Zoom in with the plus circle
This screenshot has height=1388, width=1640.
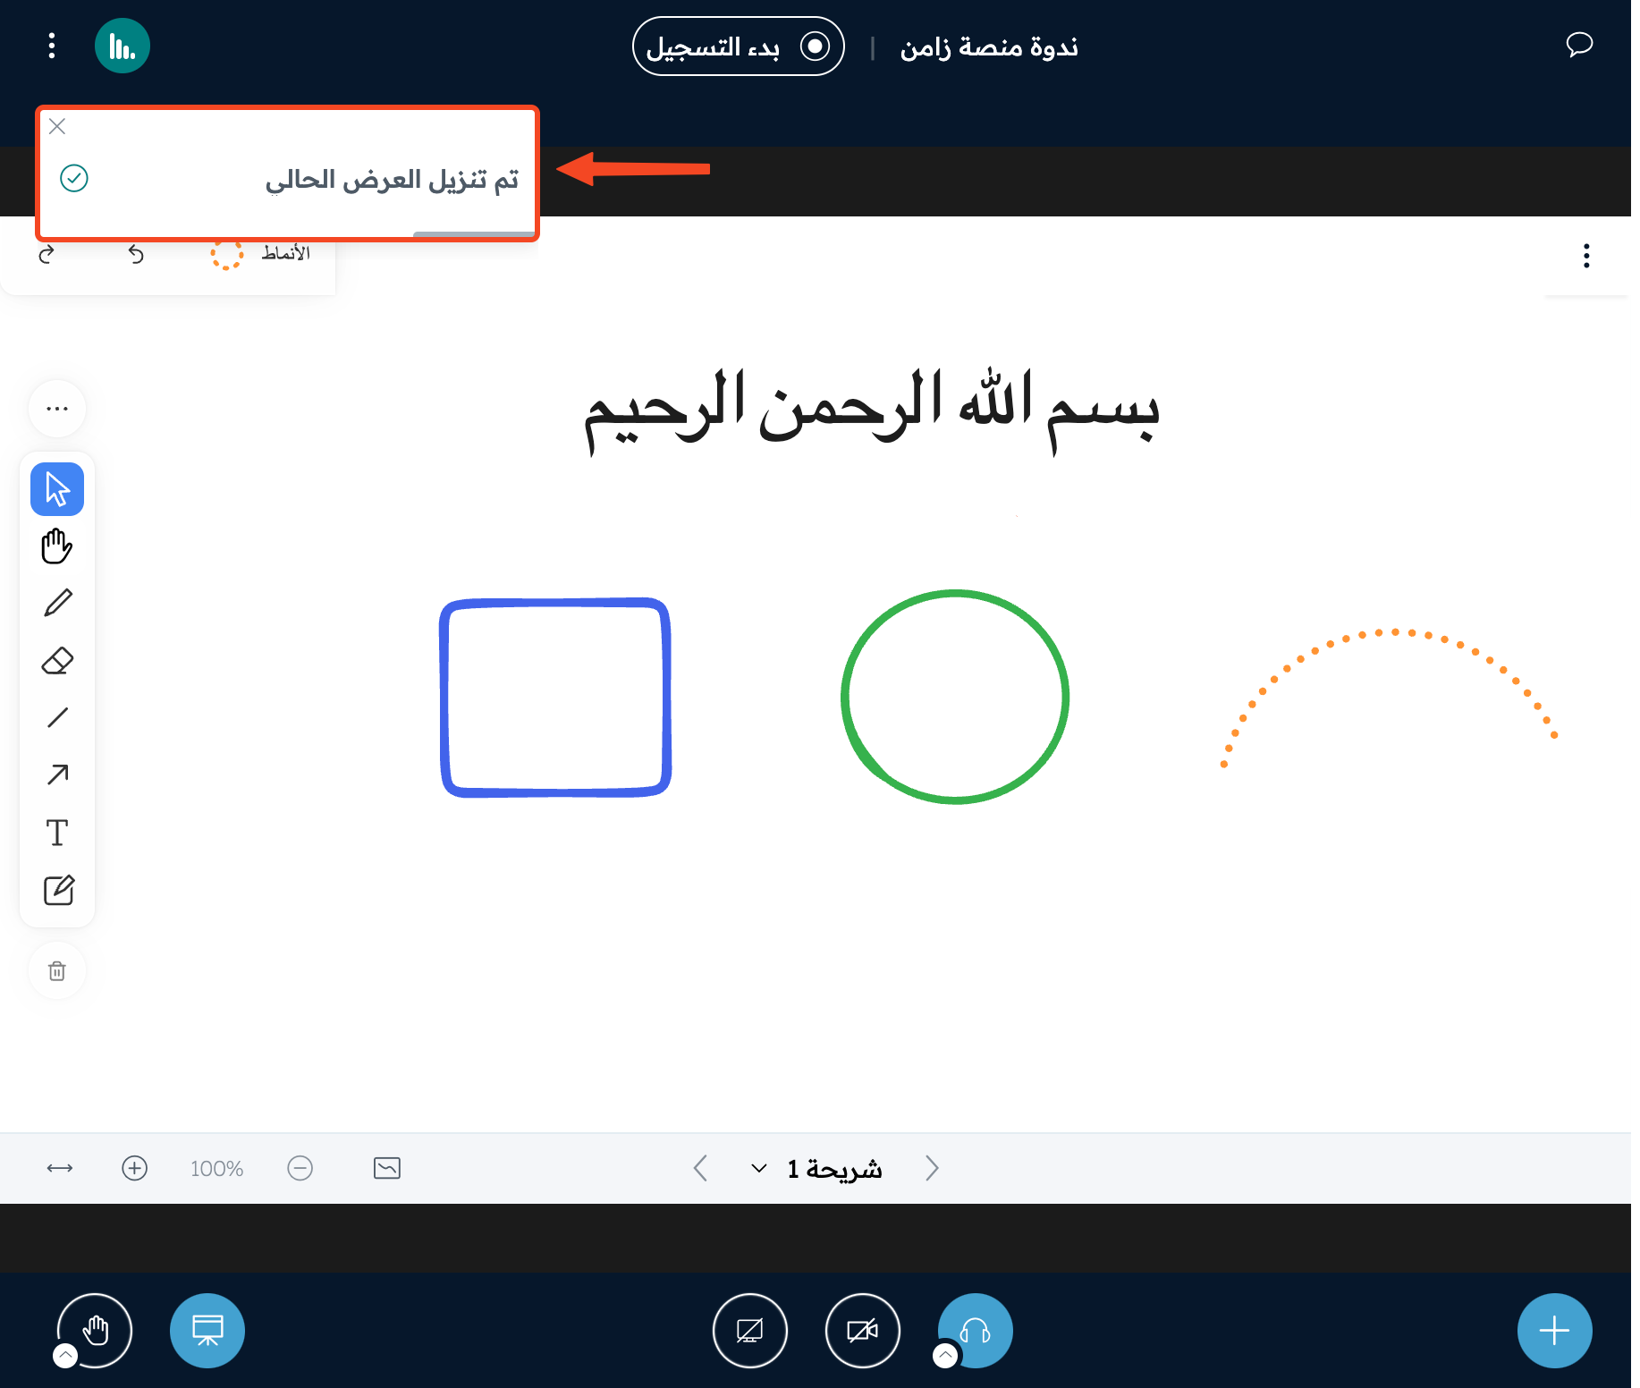click(x=134, y=1168)
